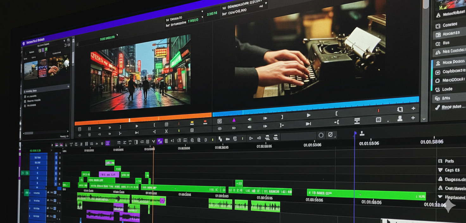Viewport: 466px width, 223px height.
Task: Select the Loude item in right panel
Action: tap(447, 89)
